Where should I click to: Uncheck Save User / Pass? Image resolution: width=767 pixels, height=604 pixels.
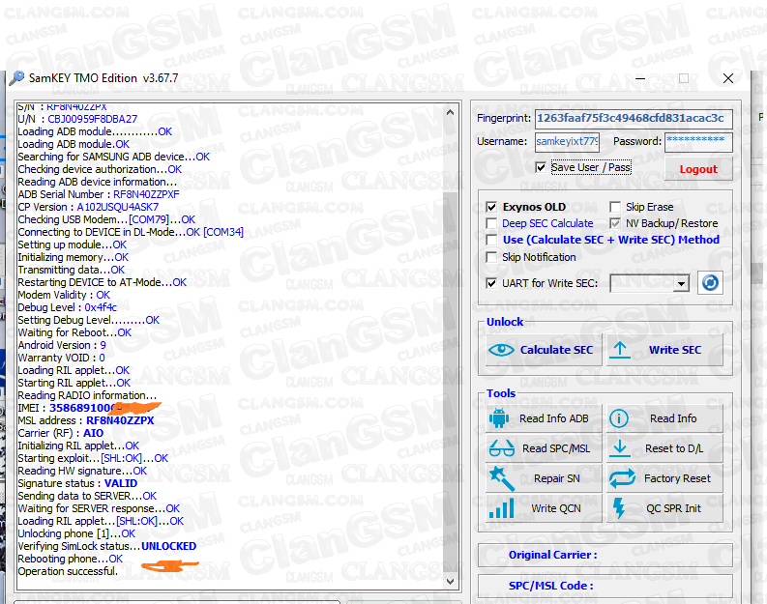[x=541, y=167]
